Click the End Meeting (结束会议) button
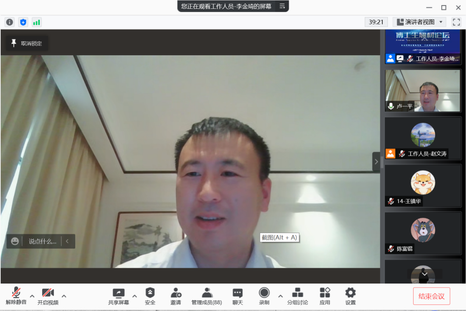The image size is (466, 311). click(x=431, y=296)
